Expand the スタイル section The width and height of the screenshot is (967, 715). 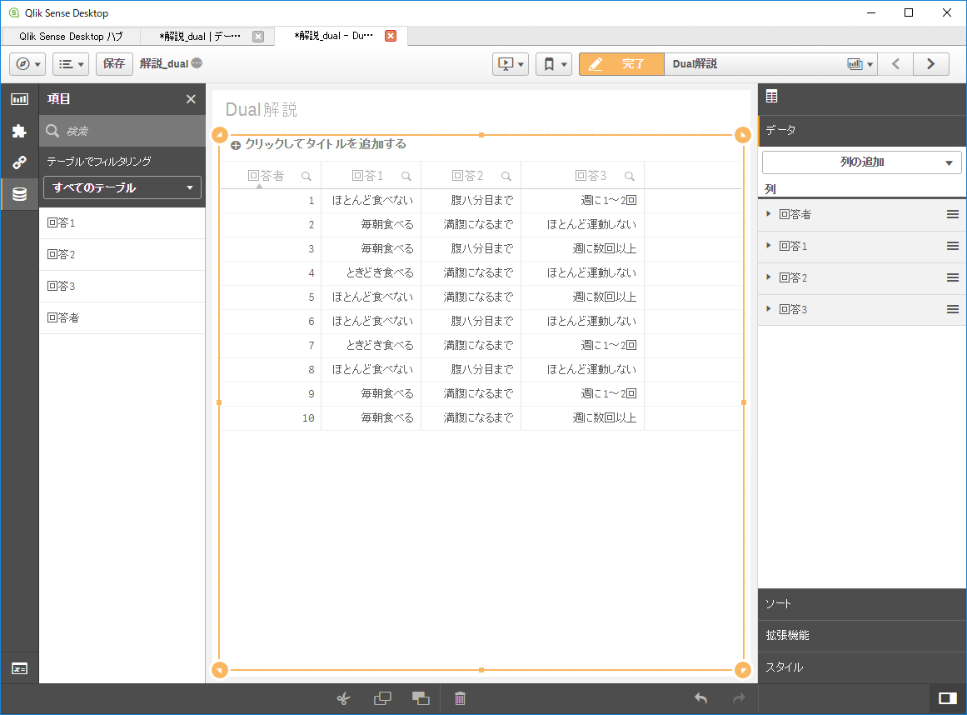[861, 667]
